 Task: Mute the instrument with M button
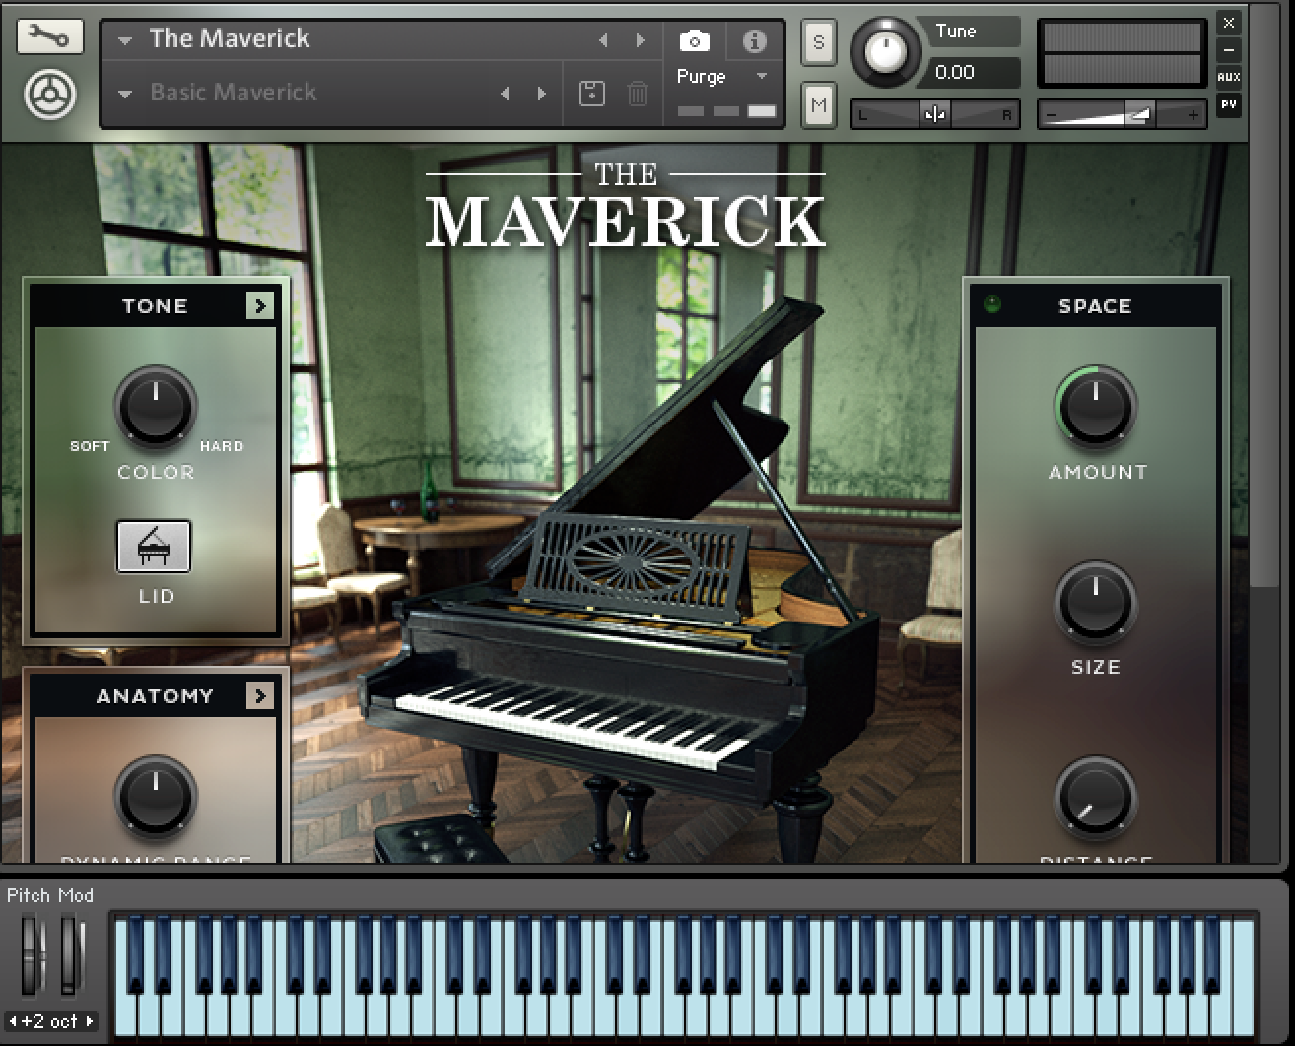pos(819,103)
